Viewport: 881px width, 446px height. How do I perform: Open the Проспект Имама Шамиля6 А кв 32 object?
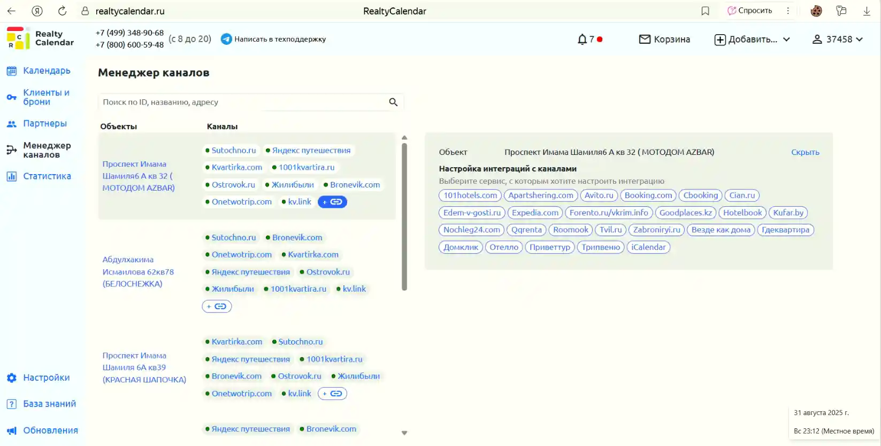tap(139, 176)
